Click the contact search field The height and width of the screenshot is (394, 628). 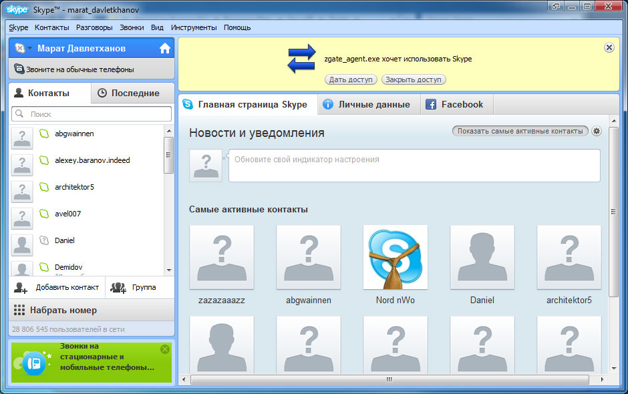point(92,114)
